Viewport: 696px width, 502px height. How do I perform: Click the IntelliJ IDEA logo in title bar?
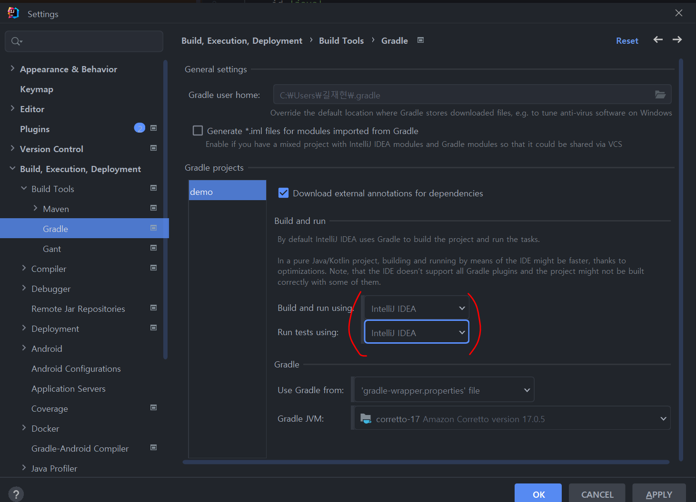[x=13, y=13]
